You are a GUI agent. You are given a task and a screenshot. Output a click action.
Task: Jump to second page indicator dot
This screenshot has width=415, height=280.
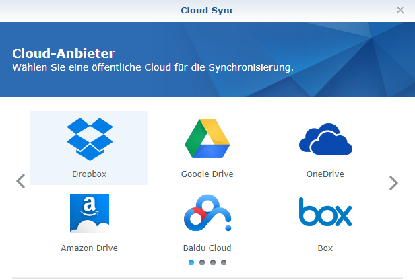(202, 262)
